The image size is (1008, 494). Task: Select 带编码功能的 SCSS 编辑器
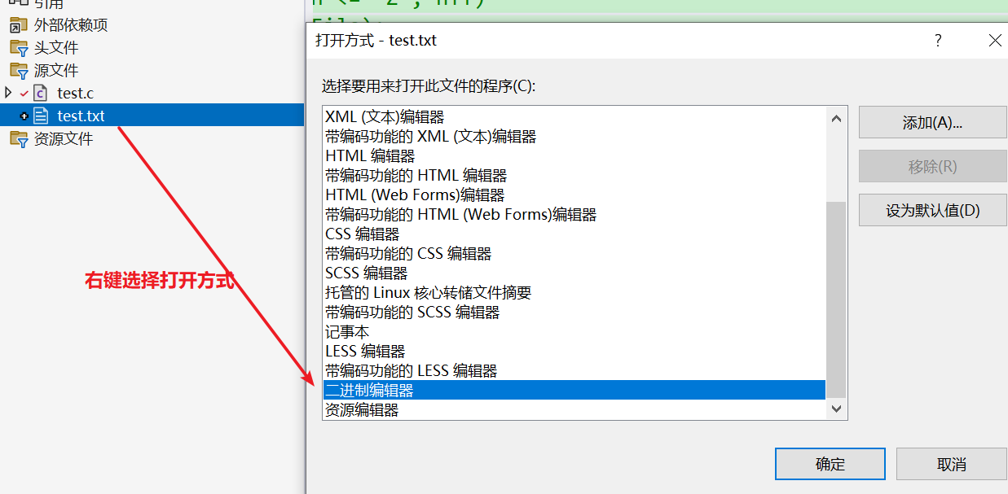[574, 312]
